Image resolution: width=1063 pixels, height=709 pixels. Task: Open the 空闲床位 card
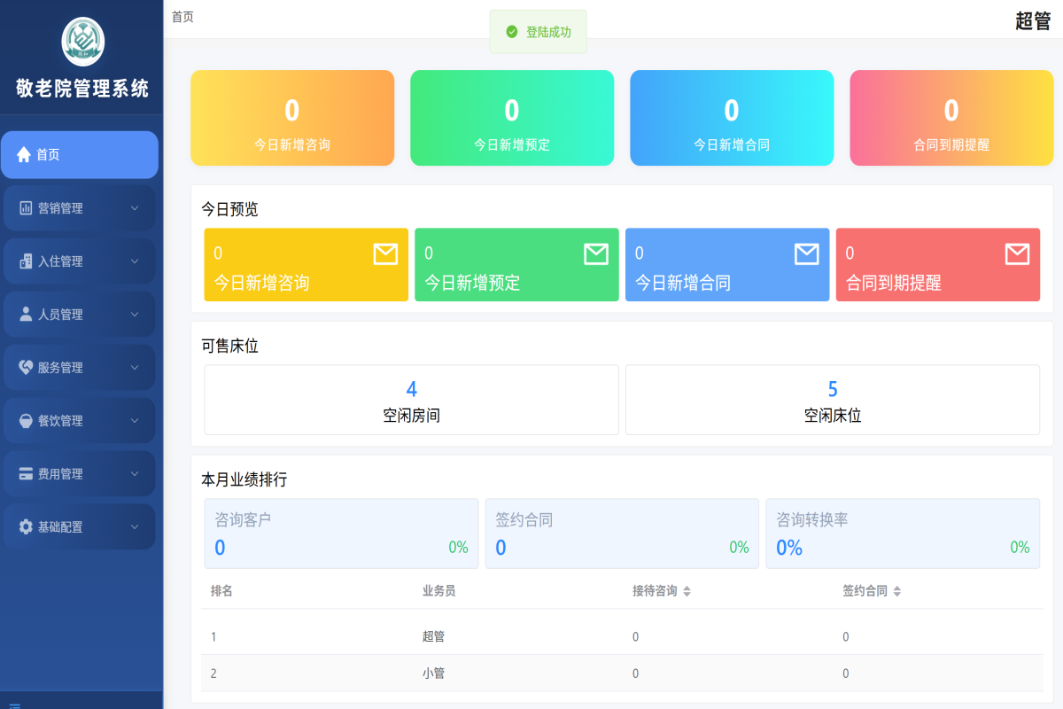833,398
